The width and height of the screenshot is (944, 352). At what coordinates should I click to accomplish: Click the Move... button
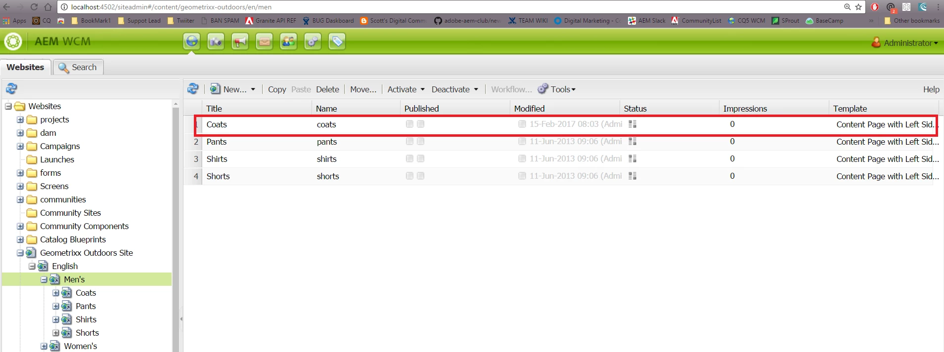click(x=363, y=89)
